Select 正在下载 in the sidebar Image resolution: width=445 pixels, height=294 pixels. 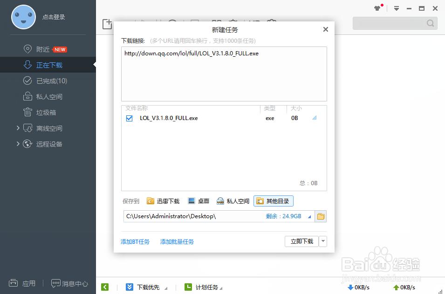pos(48,65)
